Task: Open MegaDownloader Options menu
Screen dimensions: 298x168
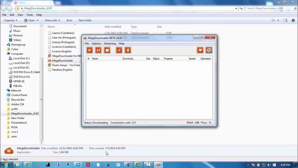Action: click(96, 43)
